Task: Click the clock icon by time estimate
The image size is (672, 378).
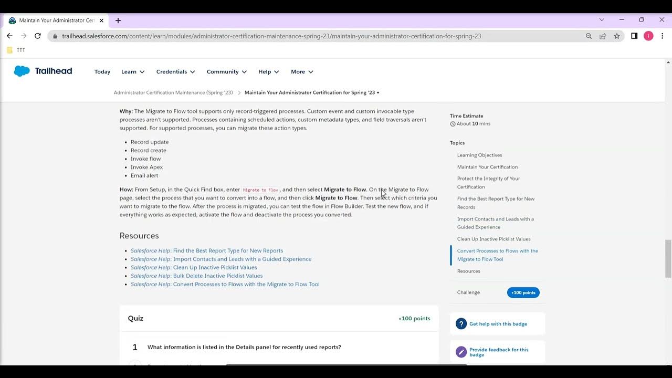Action: (453, 124)
